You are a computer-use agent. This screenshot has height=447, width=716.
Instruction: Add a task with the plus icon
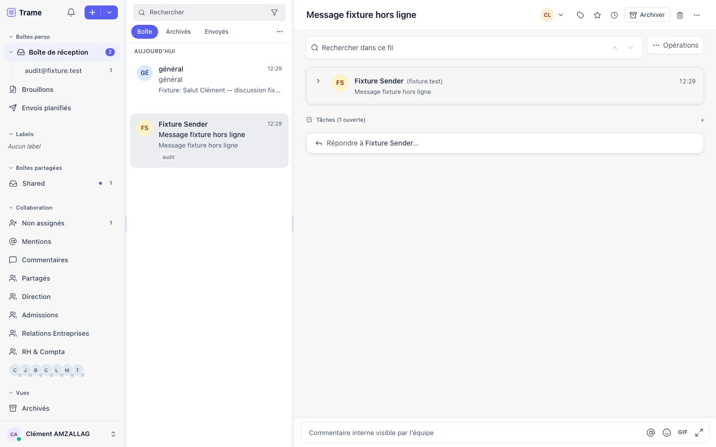click(x=702, y=120)
